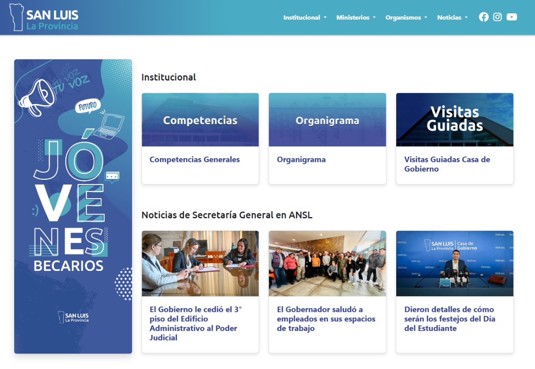
Task: Click the Governor employees group photo
Action: click(x=327, y=263)
